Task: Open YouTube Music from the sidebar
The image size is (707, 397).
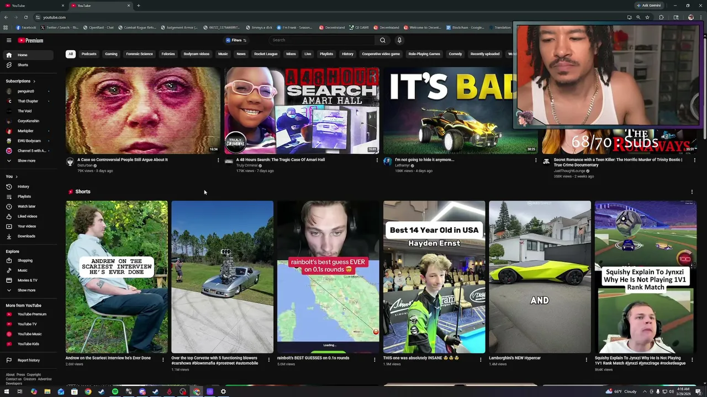Action: [28, 334]
